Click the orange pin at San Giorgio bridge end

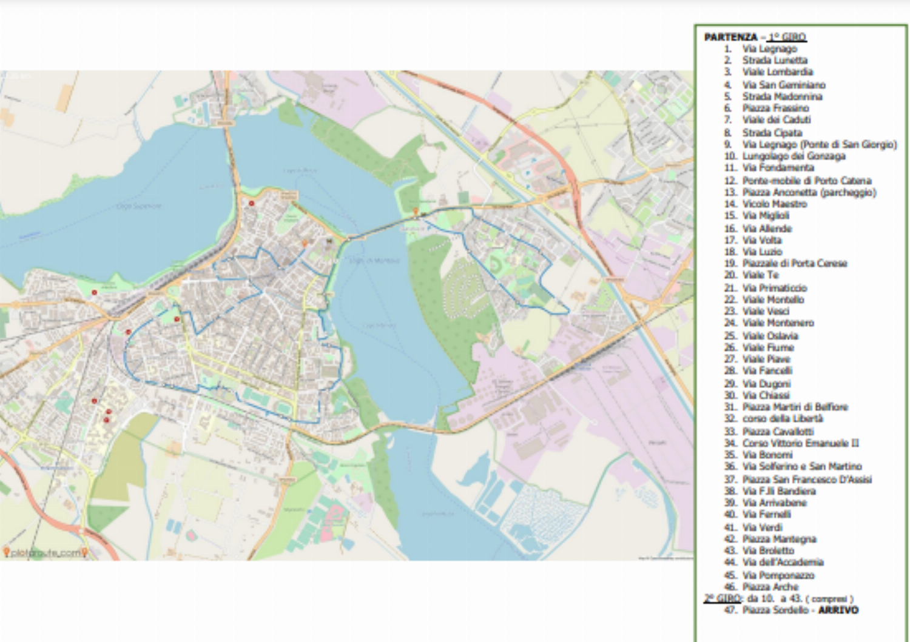tap(416, 212)
